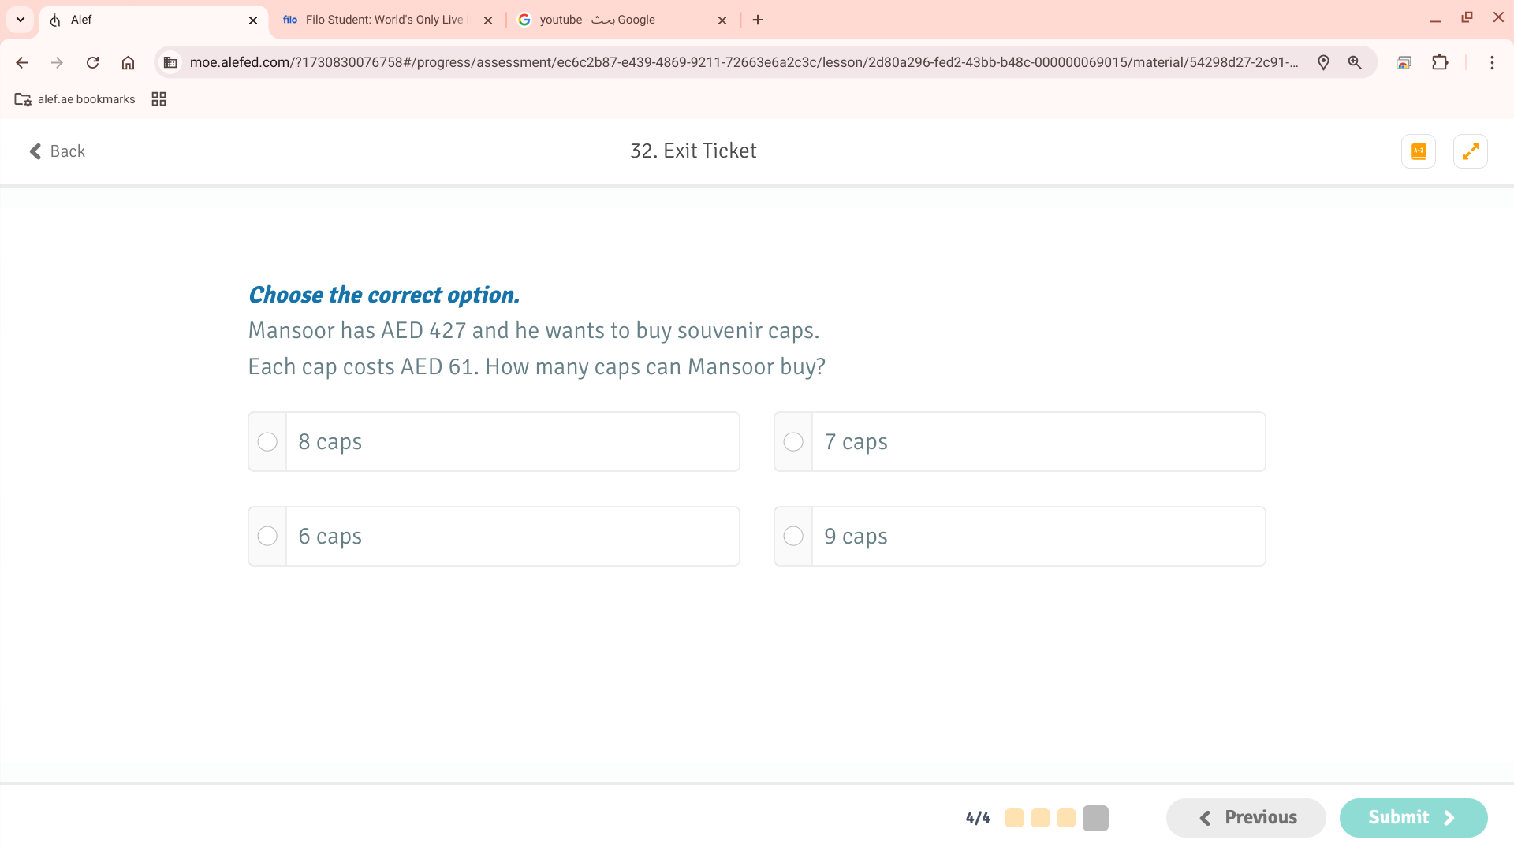Screen dimensions: 1514x851
Task: Reload the current page
Action: [x=92, y=62]
